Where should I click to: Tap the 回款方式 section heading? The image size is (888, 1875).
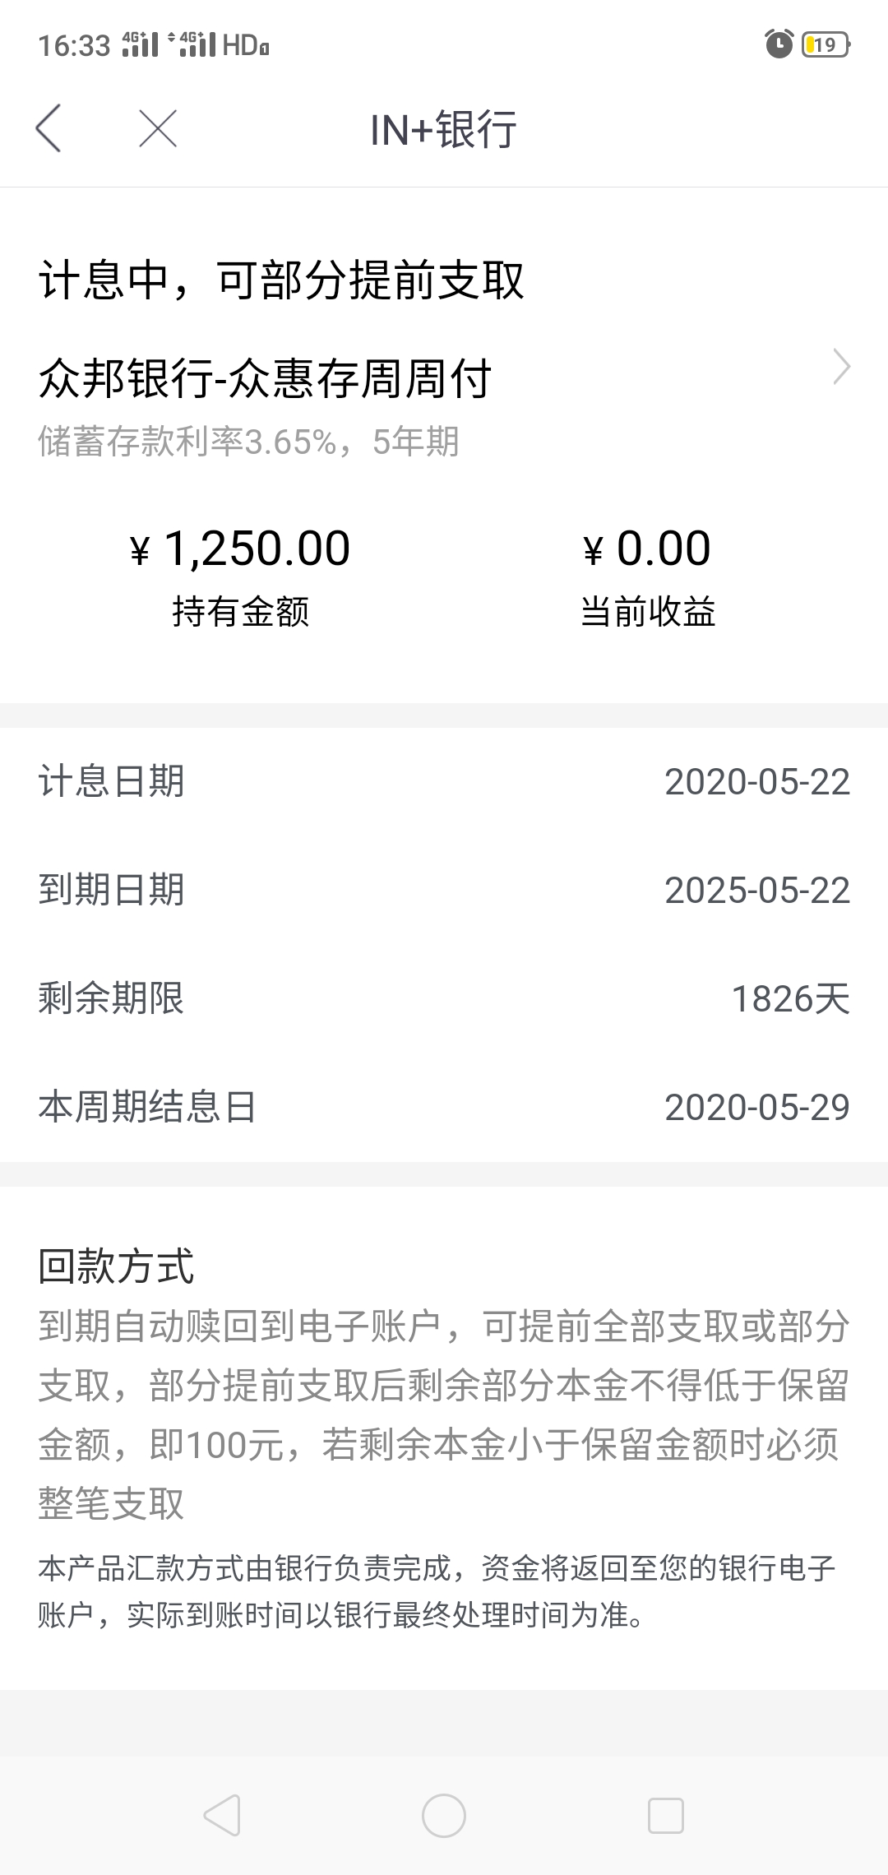pos(116,1266)
